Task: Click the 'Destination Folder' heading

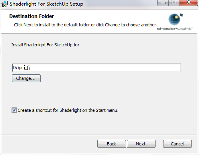Action: click(x=32, y=16)
